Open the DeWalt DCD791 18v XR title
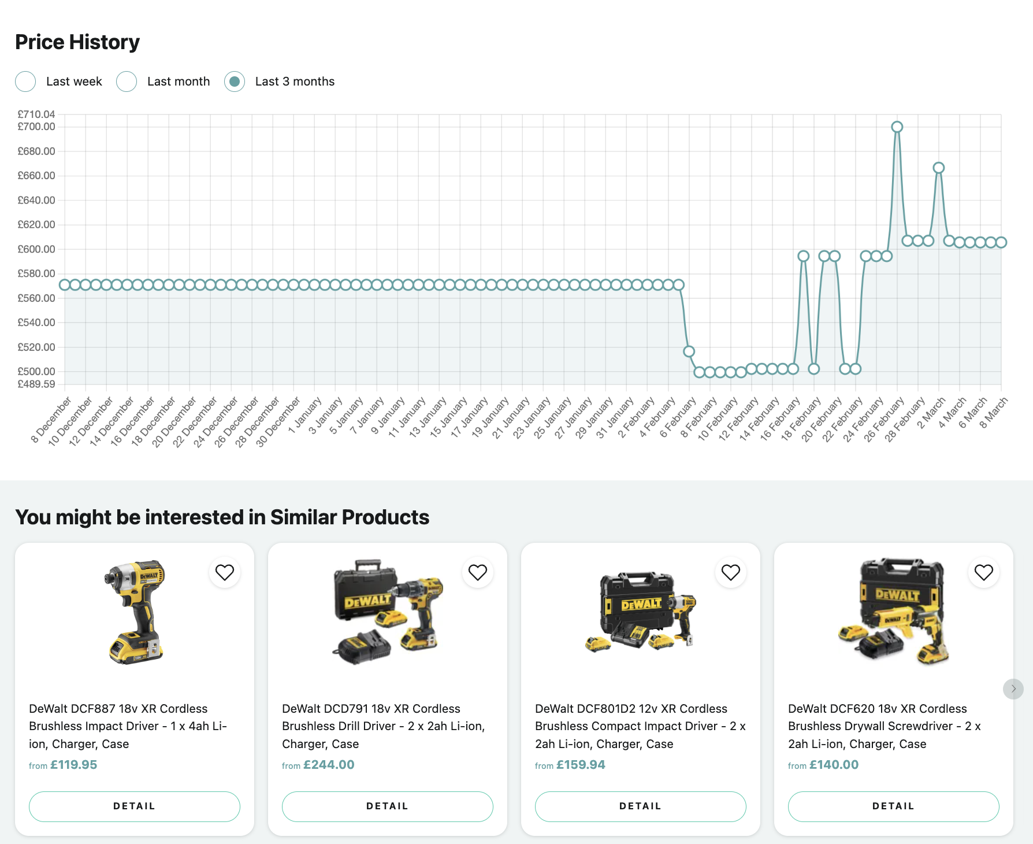Image resolution: width=1033 pixels, height=844 pixels. (384, 726)
